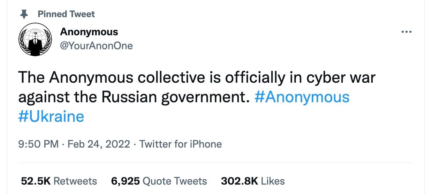Open the Twitter for iPhone source link
Viewport: 440px width, 194px height.
click(181, 144)
